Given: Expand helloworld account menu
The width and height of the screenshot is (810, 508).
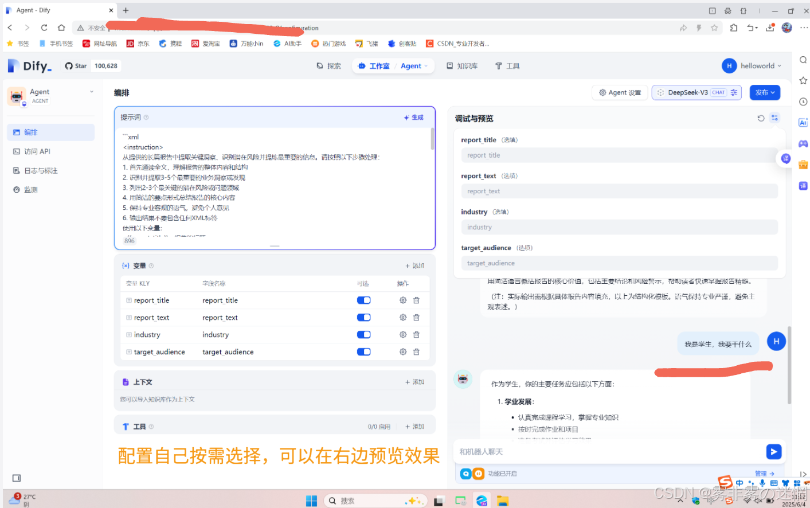Looking at the screenshot, I should [x=752, y=66].
